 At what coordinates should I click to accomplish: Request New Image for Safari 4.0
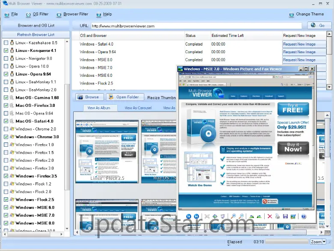304,44
